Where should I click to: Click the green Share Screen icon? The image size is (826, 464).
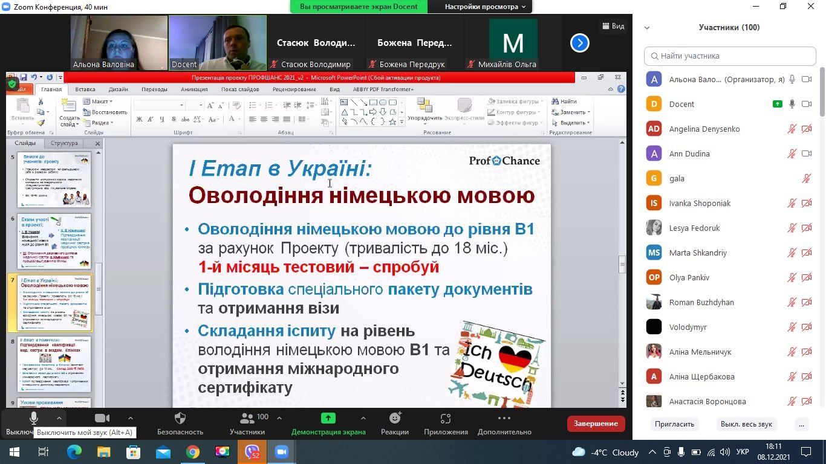tap(328, 418)
